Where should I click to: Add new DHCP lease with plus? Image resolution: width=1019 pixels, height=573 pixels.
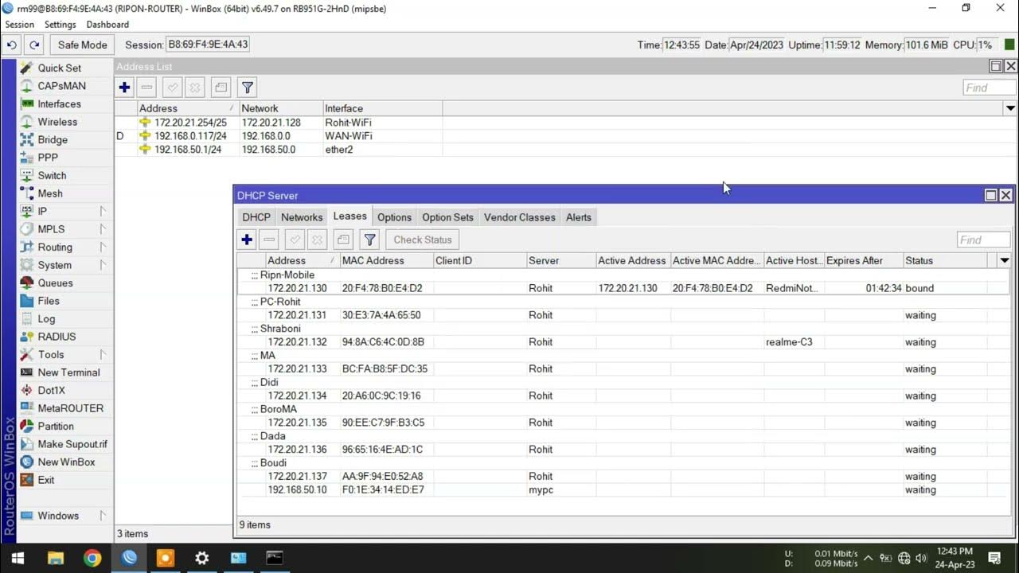(x=247, y=240)
